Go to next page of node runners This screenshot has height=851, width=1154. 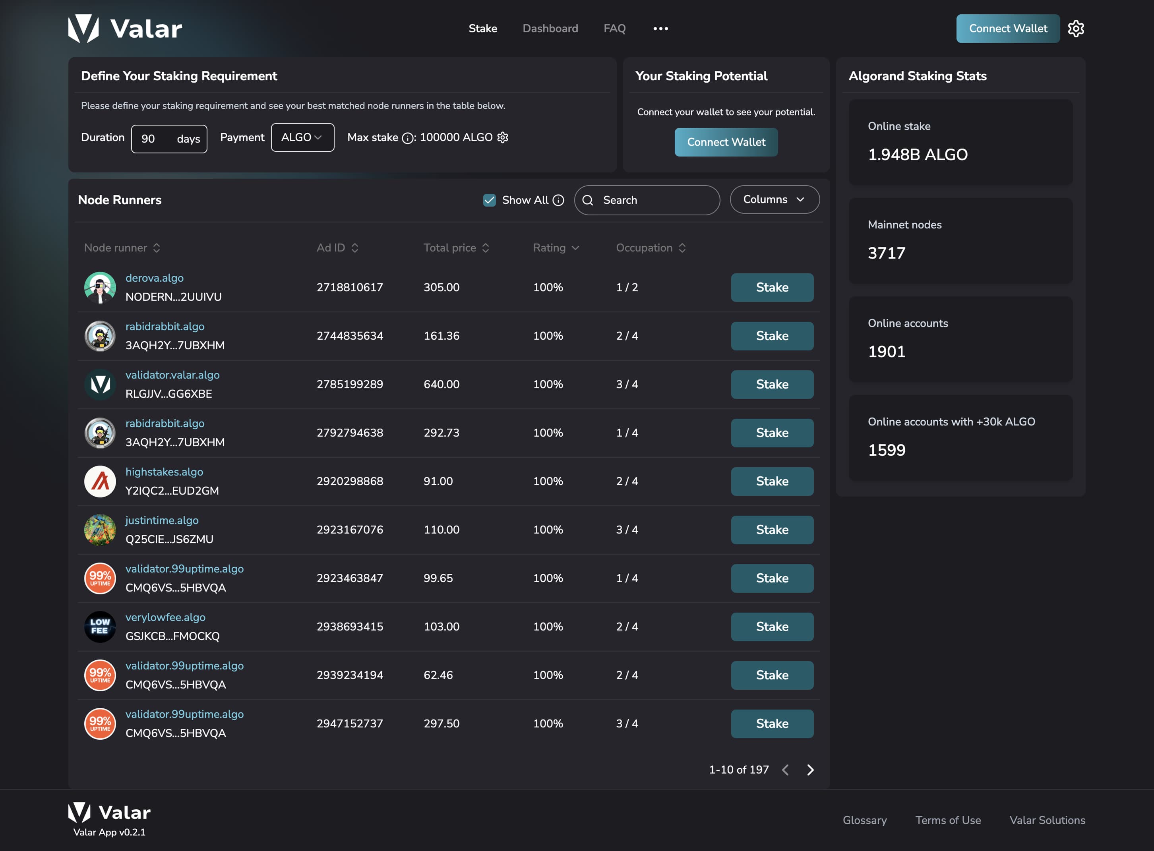pyautogui.click(x=810, y=770)
